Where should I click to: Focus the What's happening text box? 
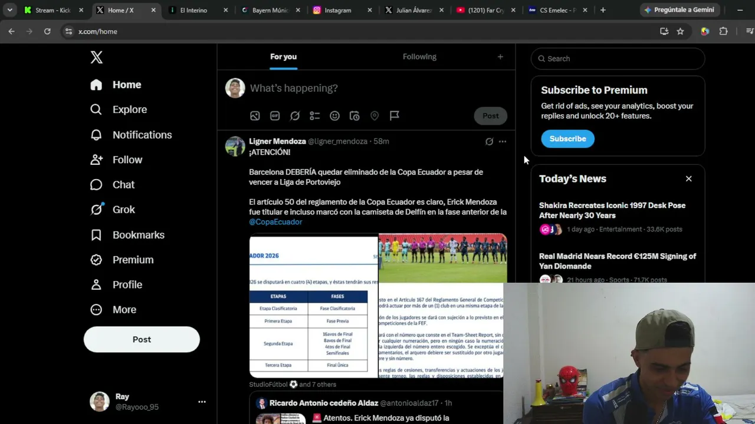(x=377, y=88)
